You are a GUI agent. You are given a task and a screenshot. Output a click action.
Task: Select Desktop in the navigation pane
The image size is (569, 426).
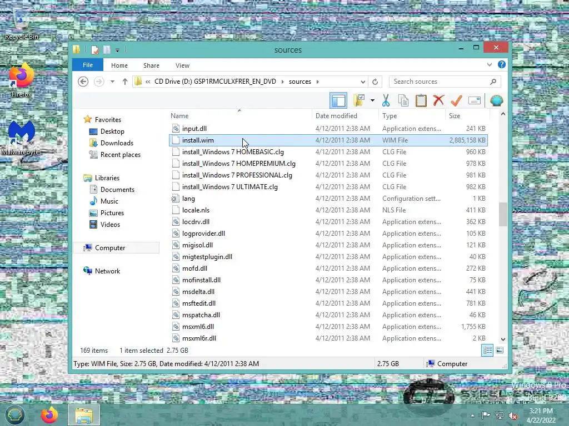(112, 131)
